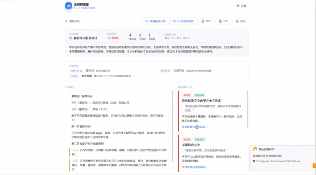The height and width of the screenshot is (175, 316).
Task: Click contract line 甲方（委托方）
Action: click(100, 102)
